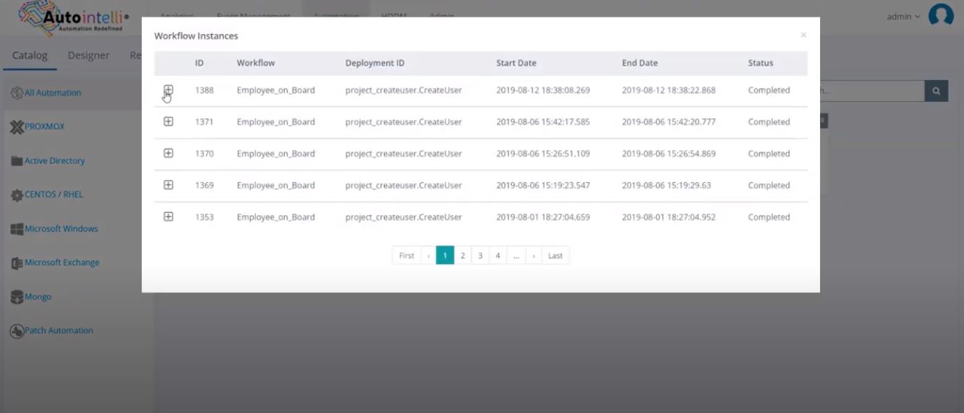Open the admin user dropdown

click(x=904, y=17)
